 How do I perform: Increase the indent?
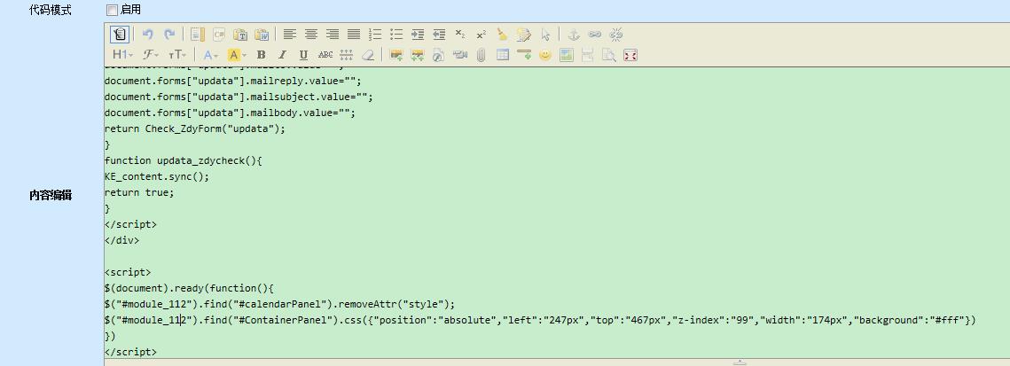tap(418, 35)
